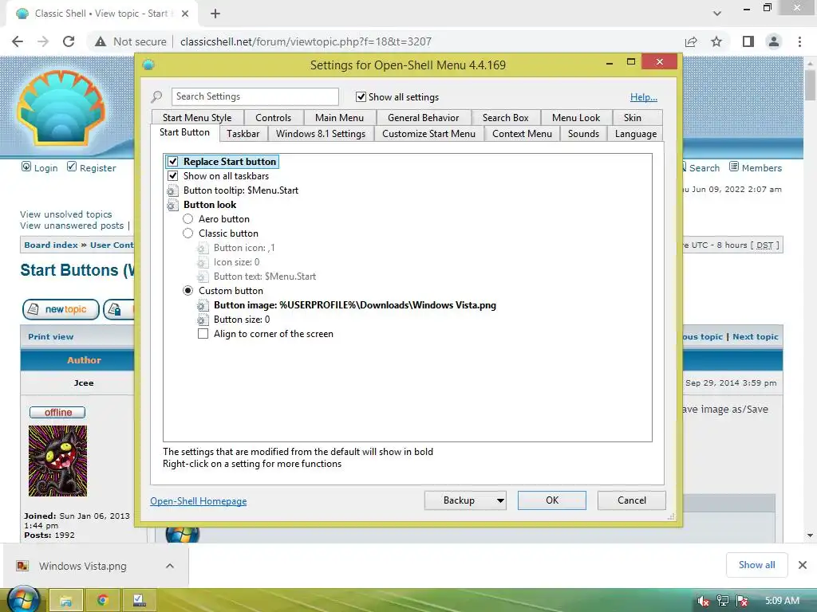The width and height of the screenshot is (817, 612).
Task: Select Custom button radio option
Action: [188, 291]
